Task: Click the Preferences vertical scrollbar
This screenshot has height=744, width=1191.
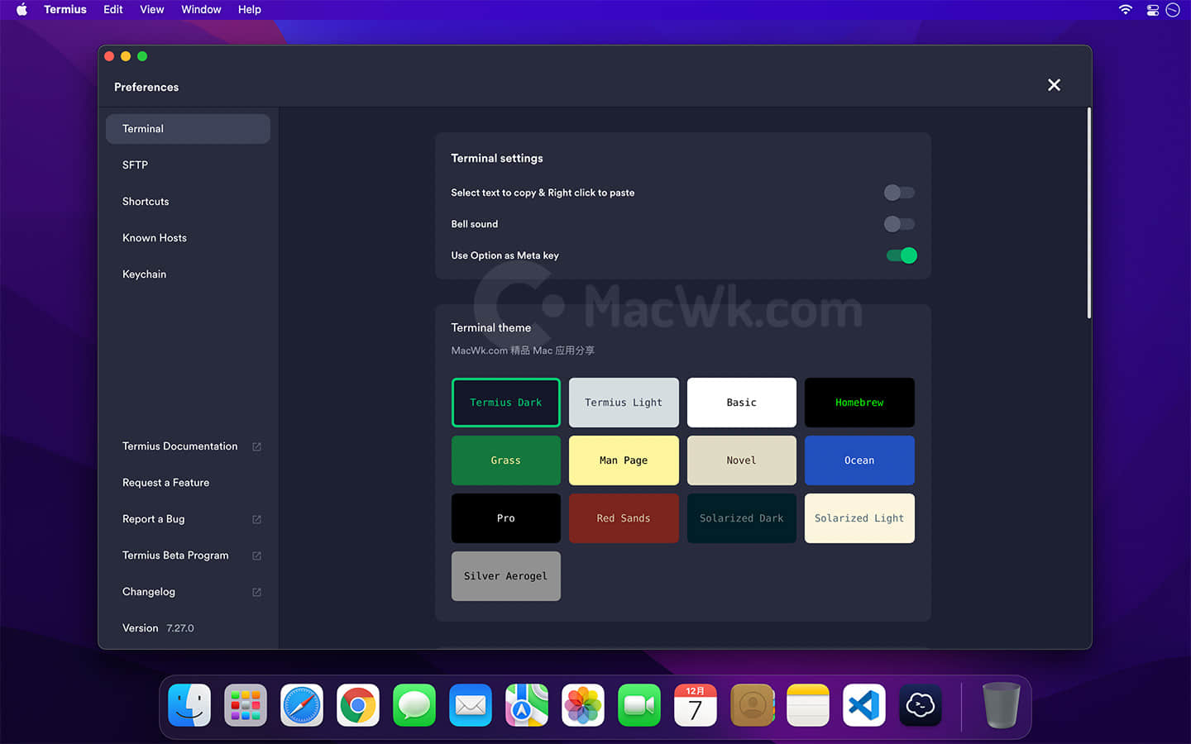Action: pos(1088,213)
